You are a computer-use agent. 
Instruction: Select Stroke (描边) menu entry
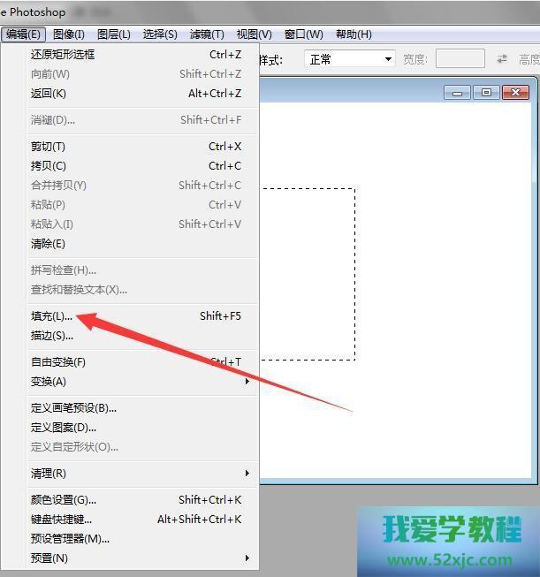(x=51, y=336)
